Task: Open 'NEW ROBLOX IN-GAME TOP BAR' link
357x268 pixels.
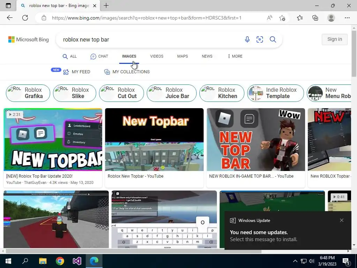Action: 251,176
